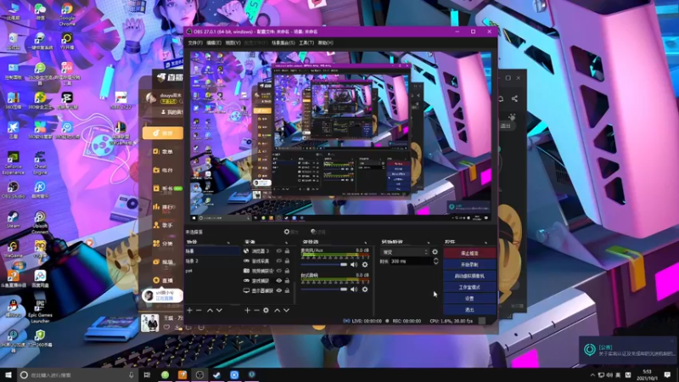Open Epic Games Launcher desktop icon
The height and width of the screenshot is (382, 679).
[40, 311]
